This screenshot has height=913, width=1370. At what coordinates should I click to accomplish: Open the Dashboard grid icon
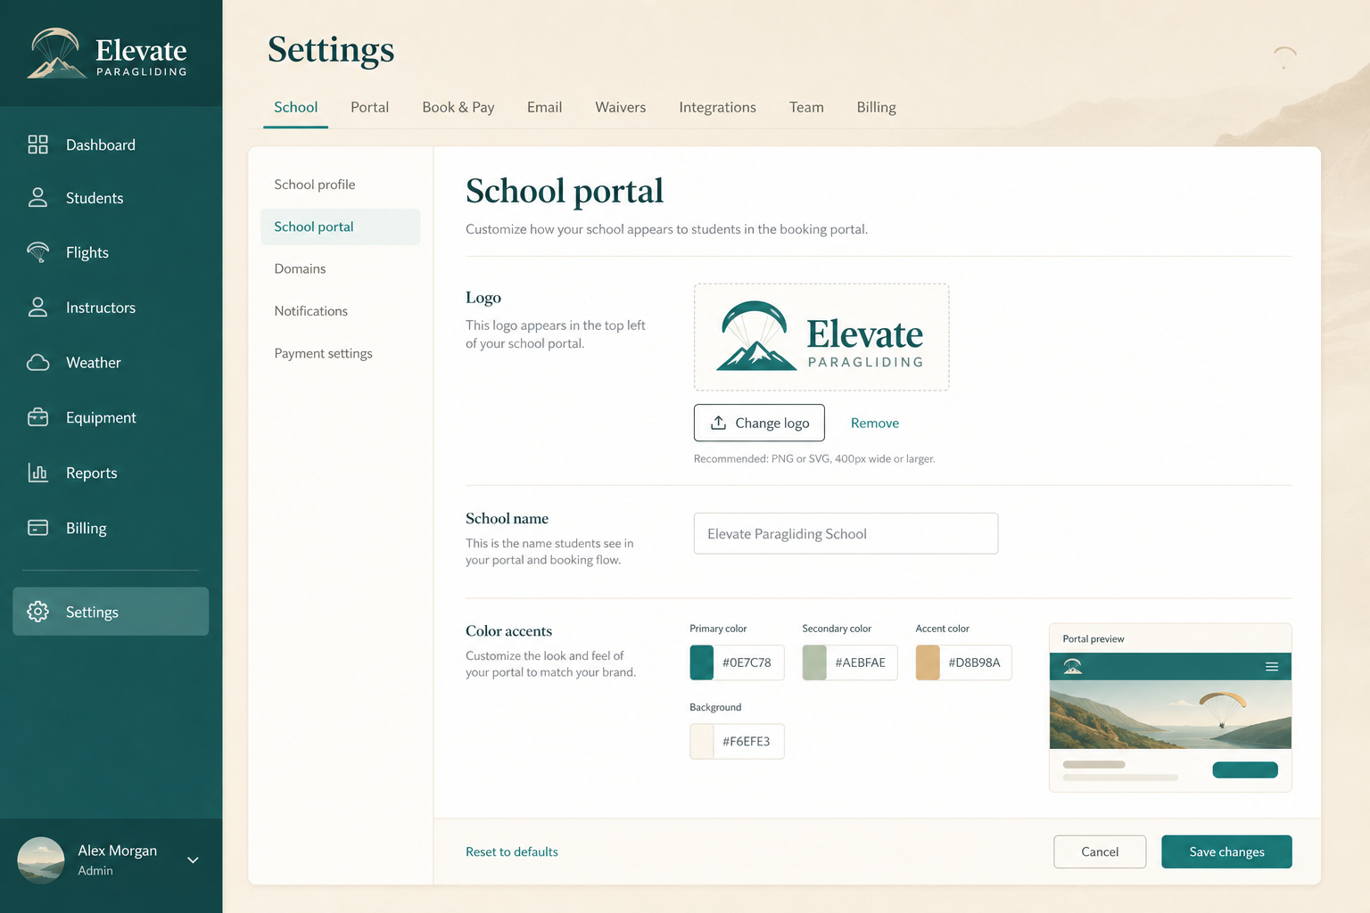[37, 144]
